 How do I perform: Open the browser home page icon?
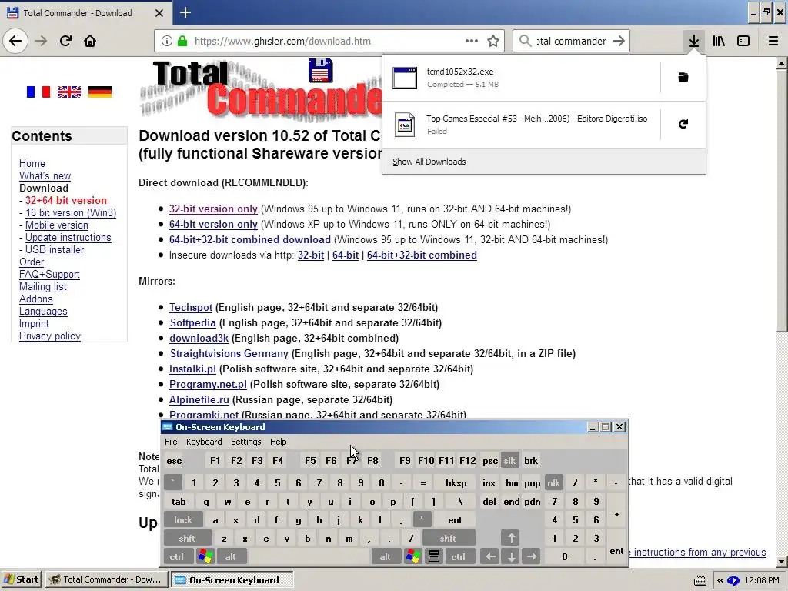tap(90, 41)
